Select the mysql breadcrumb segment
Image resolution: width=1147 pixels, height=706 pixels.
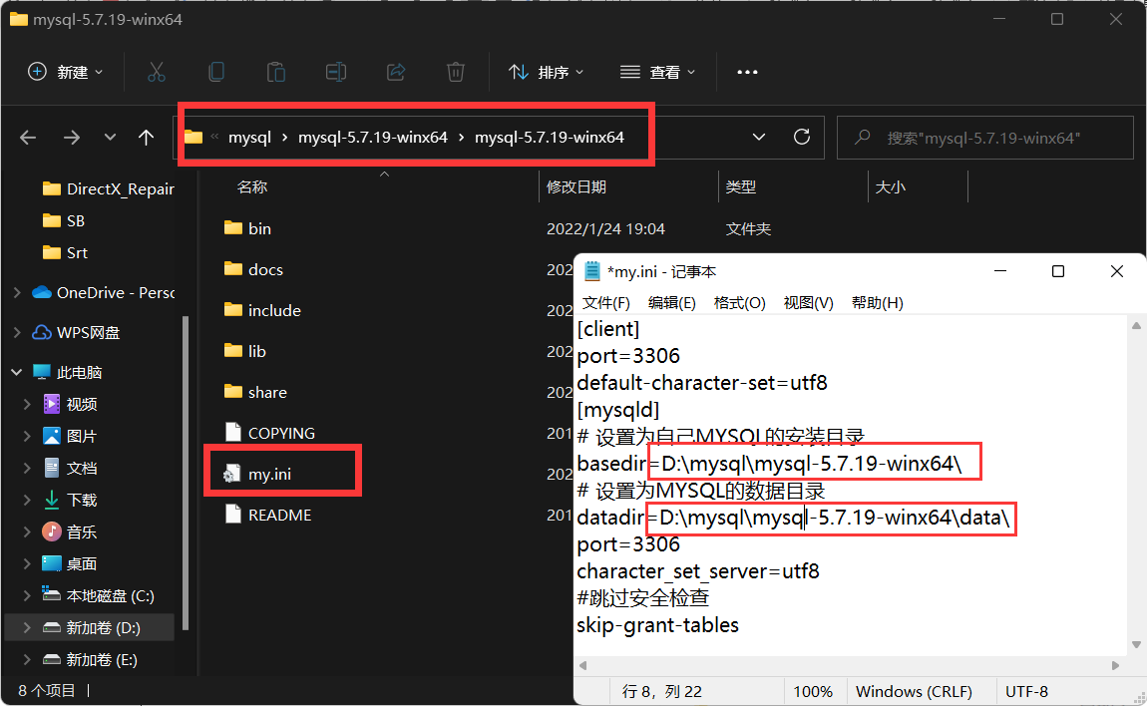coord(249,138)
